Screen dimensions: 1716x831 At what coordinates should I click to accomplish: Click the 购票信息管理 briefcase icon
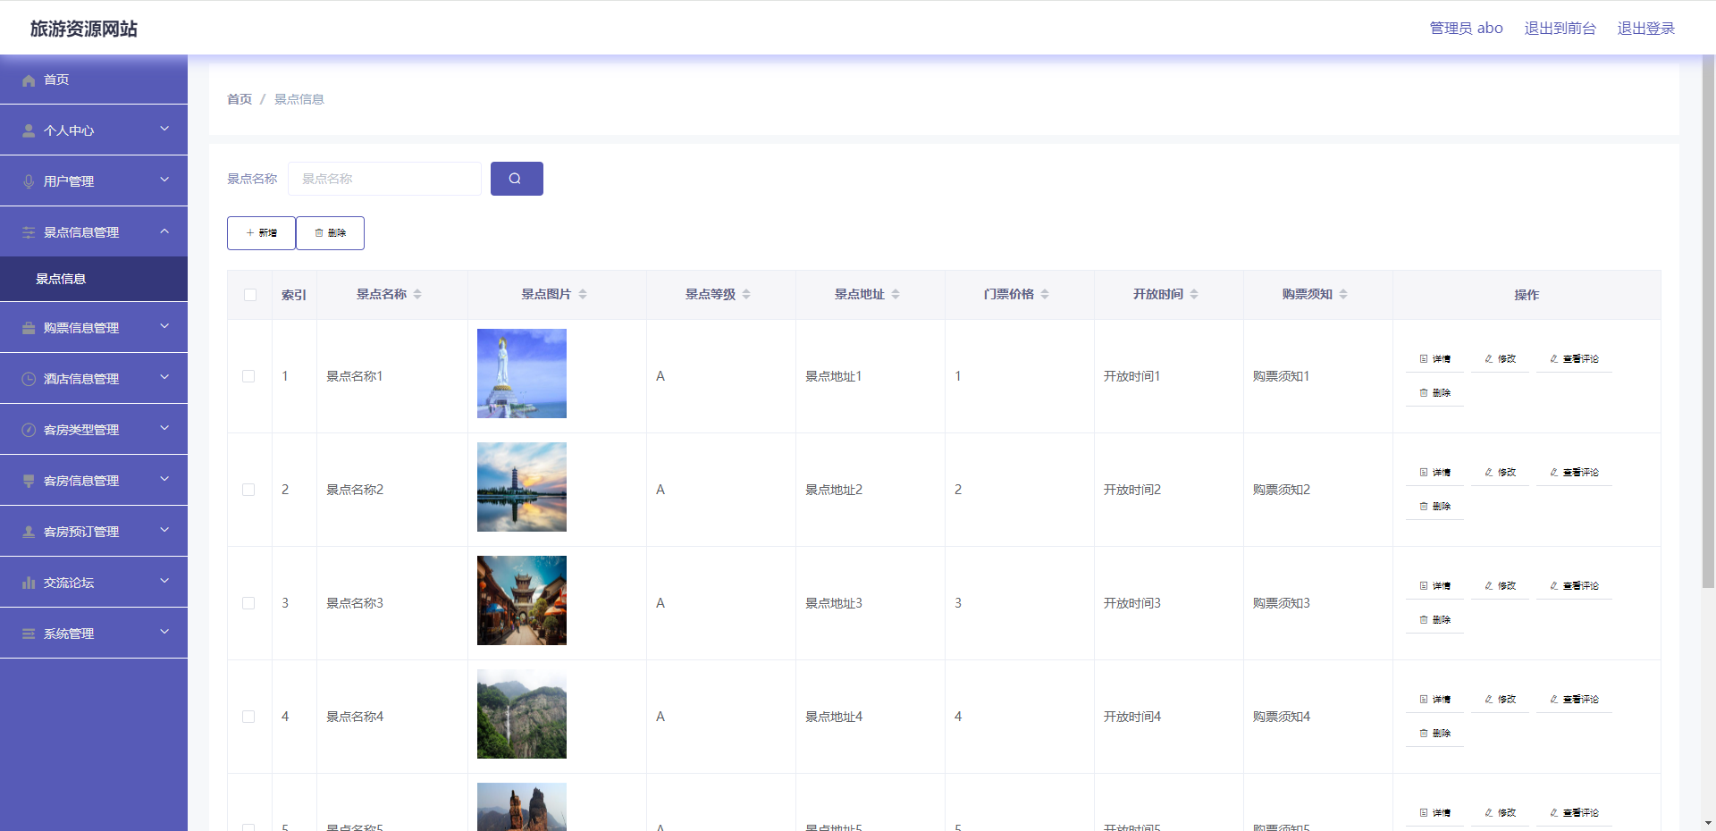tap(29, 328)
